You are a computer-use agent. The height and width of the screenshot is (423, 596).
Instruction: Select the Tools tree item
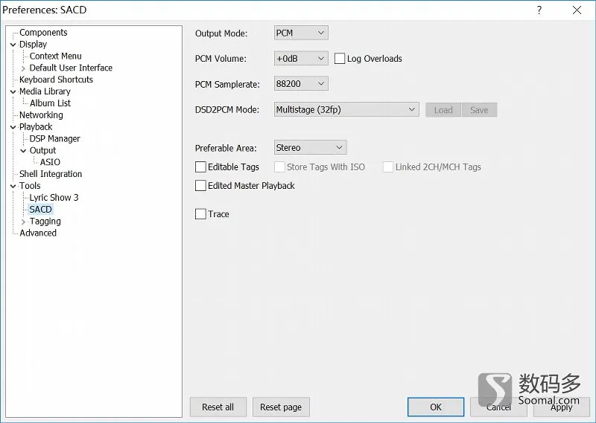(x=30, y=186)
